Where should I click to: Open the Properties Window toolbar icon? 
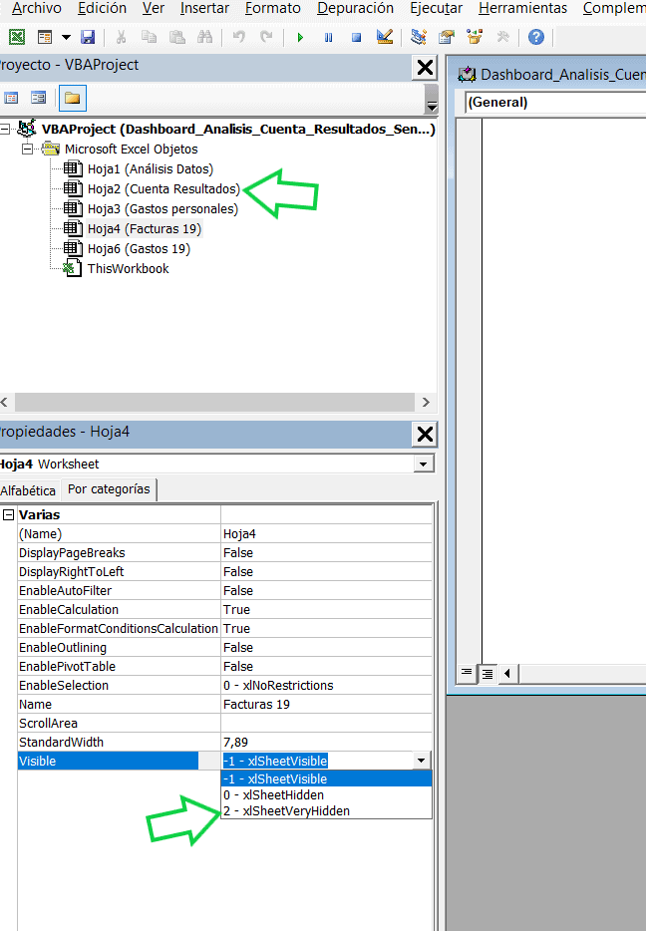(447, 38)
